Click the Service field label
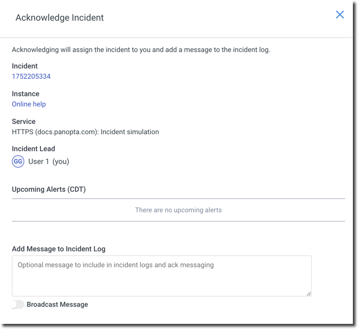Image resolution: width=358 pixels, height=329 pixels. click(x=24, y=122)
